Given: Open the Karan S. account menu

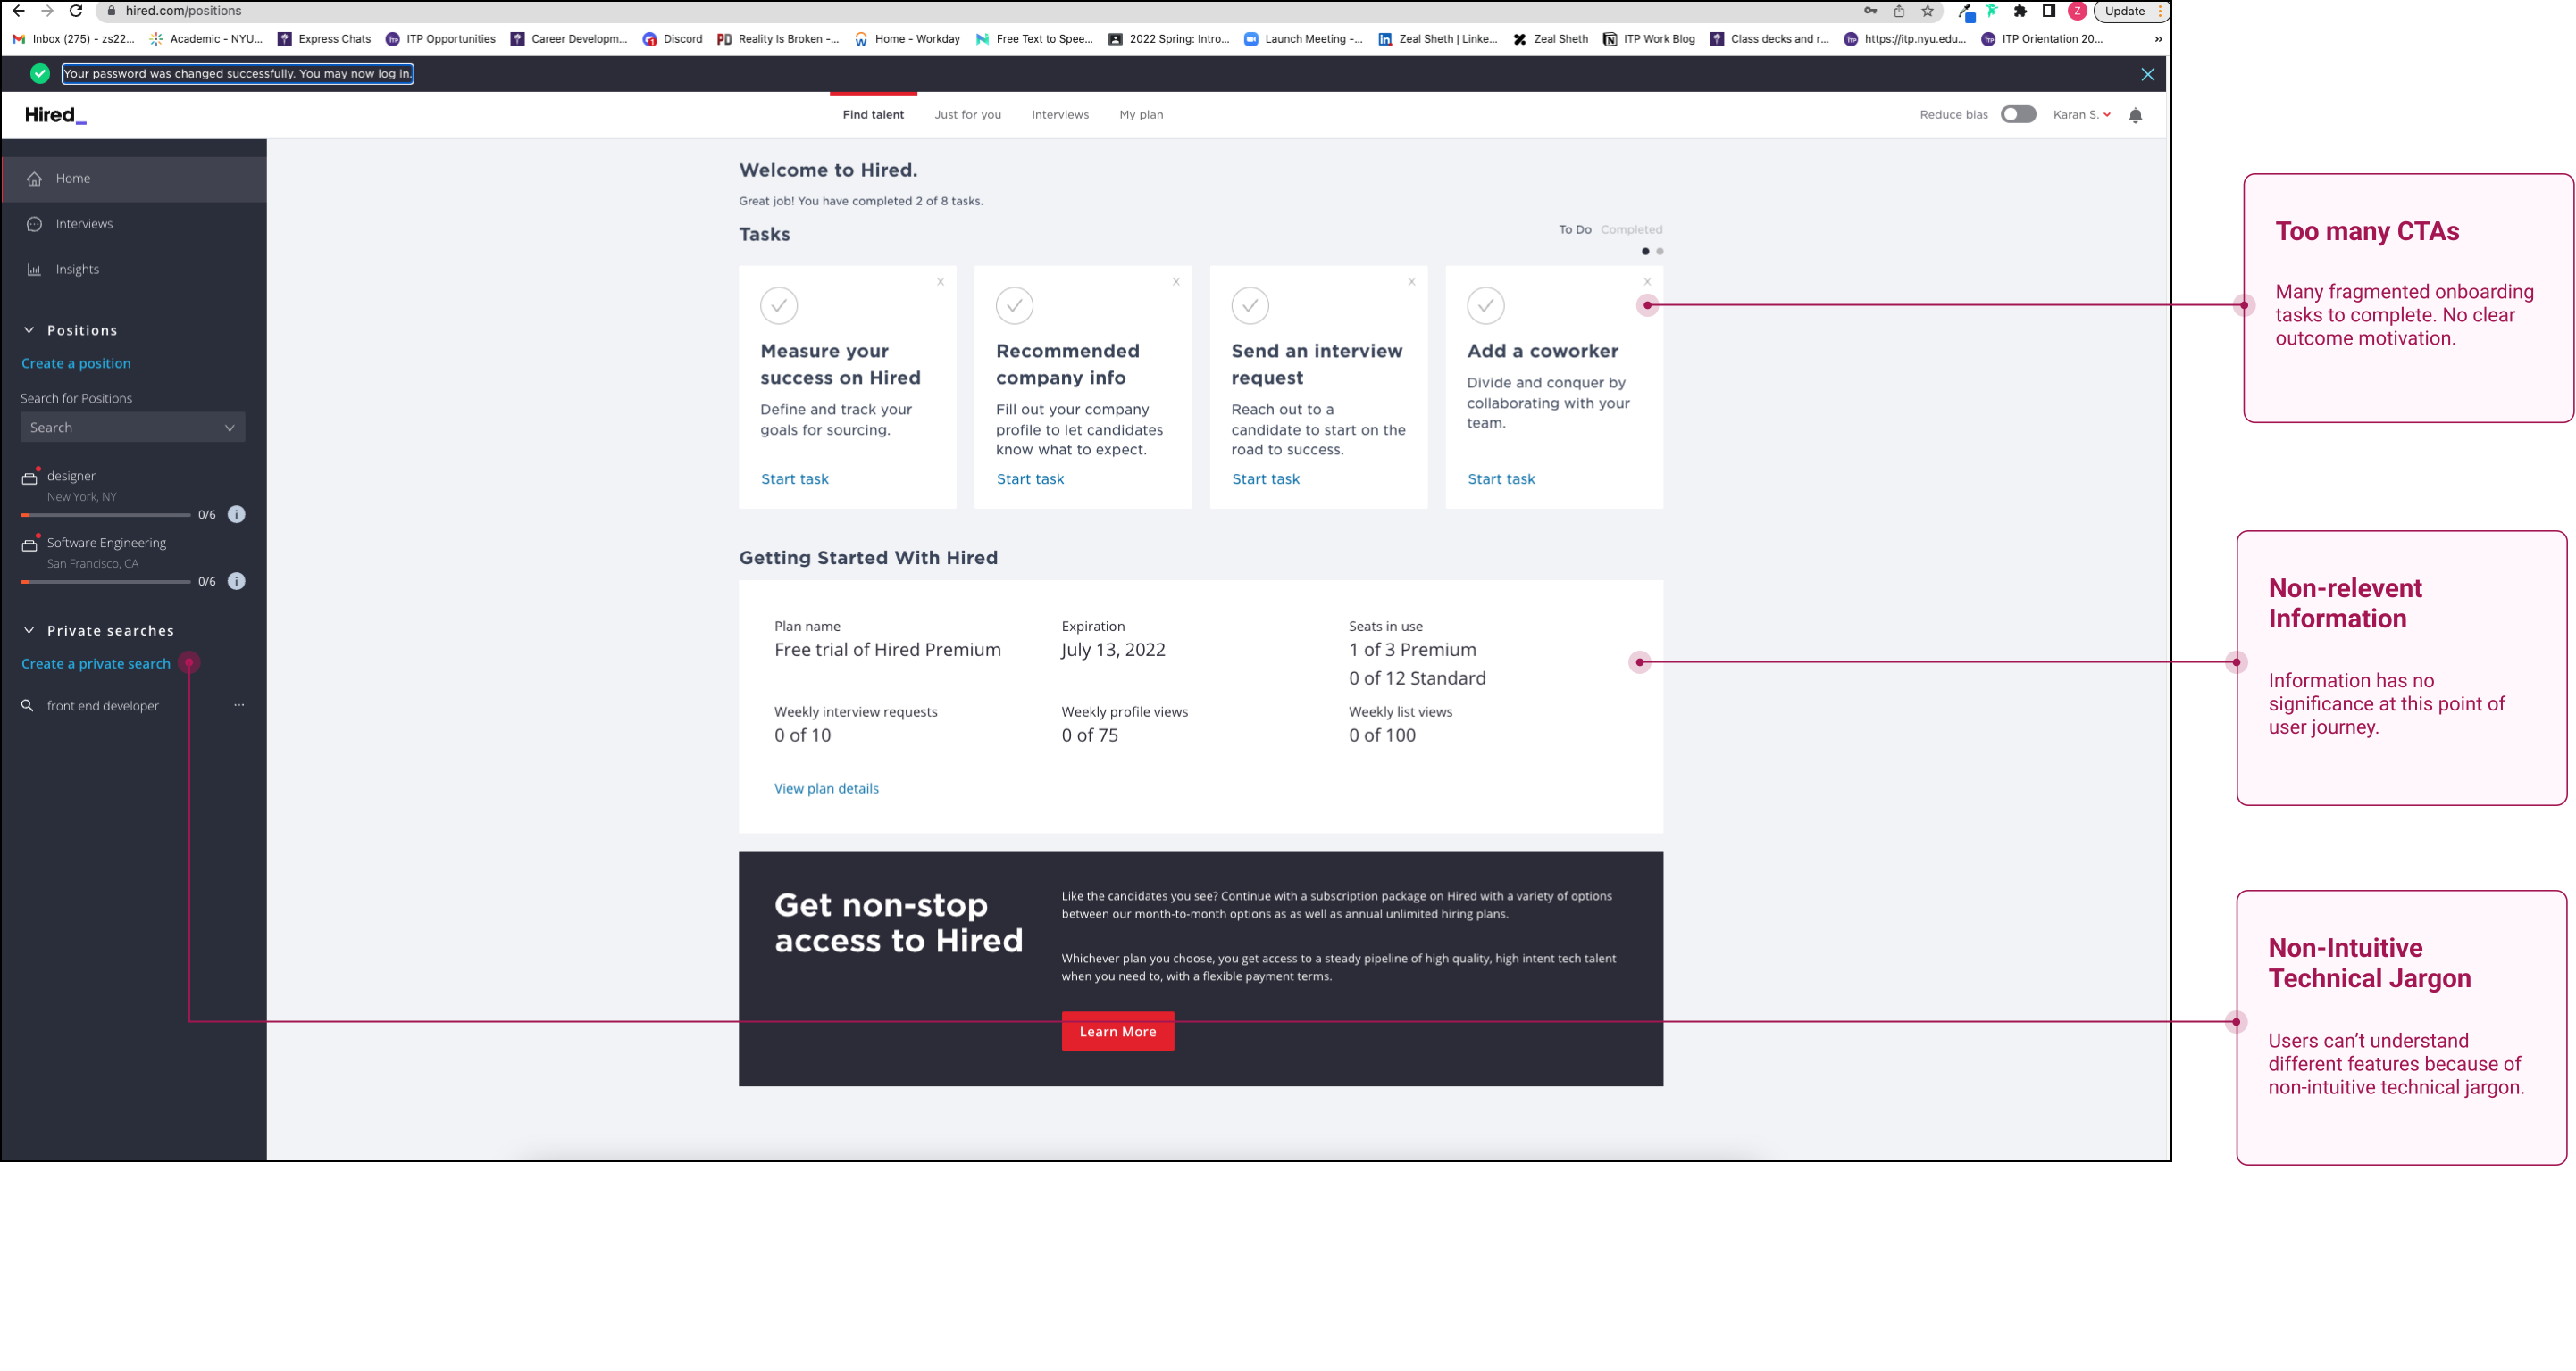Looking at the screenshot, I should [x=2081, y=115].
